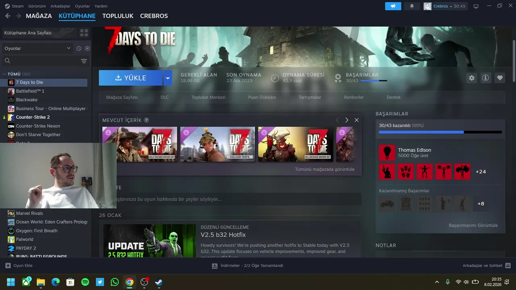Open the Arkadaşlar menu

[60, 6]
